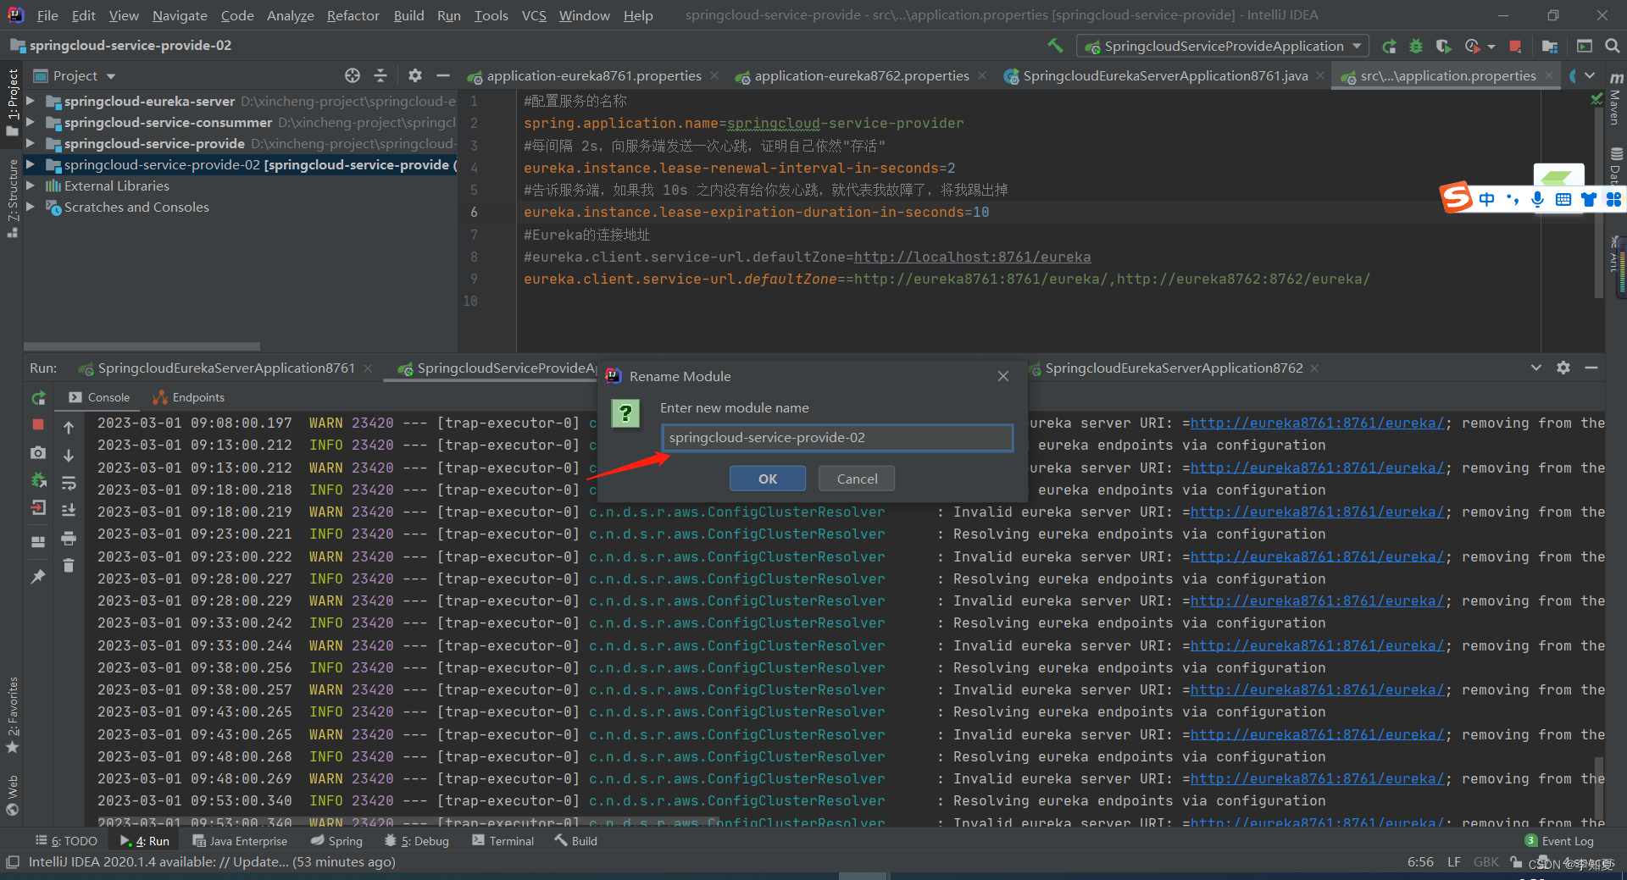This screenshot has width=1627, height=880.
Task: Start debugging with the green bug icon
Action: [1416, 46]
